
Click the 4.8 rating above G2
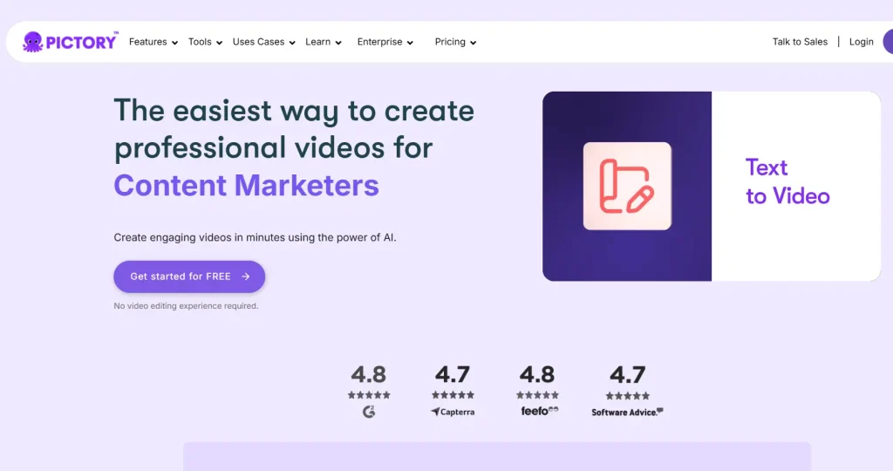click(369, 375)
